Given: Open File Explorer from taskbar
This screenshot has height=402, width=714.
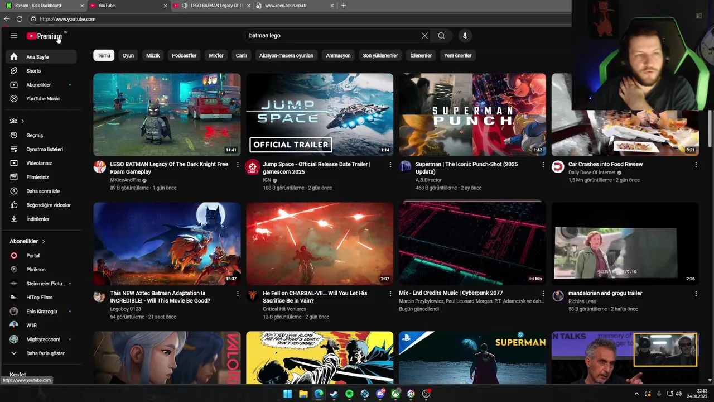Looking at the screenshot, I should point(303,394).
